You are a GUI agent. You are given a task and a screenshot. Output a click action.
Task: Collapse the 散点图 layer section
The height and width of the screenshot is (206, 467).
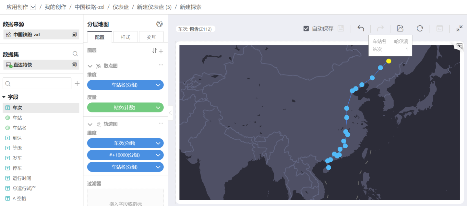point(90,66)
